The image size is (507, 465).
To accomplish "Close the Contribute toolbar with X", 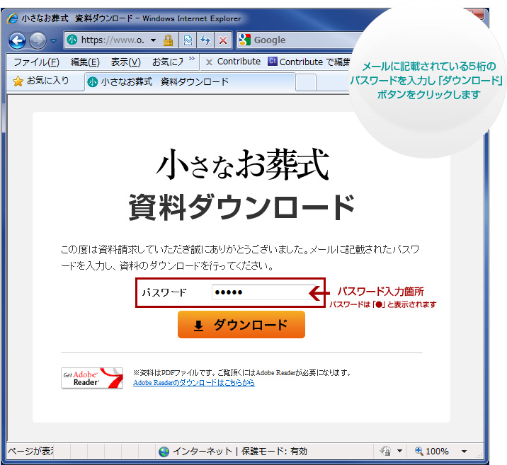I will click(209, 62).
